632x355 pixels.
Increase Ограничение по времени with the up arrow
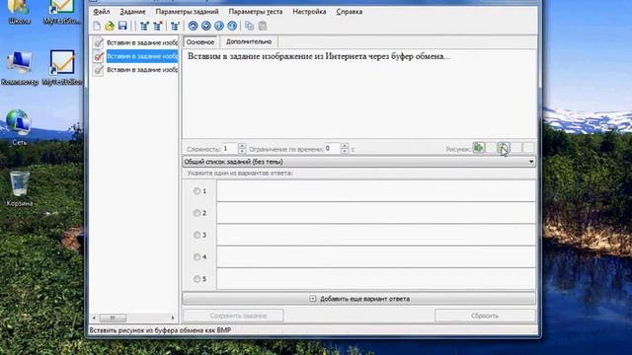pyautogui.click(x=345, y=146)
